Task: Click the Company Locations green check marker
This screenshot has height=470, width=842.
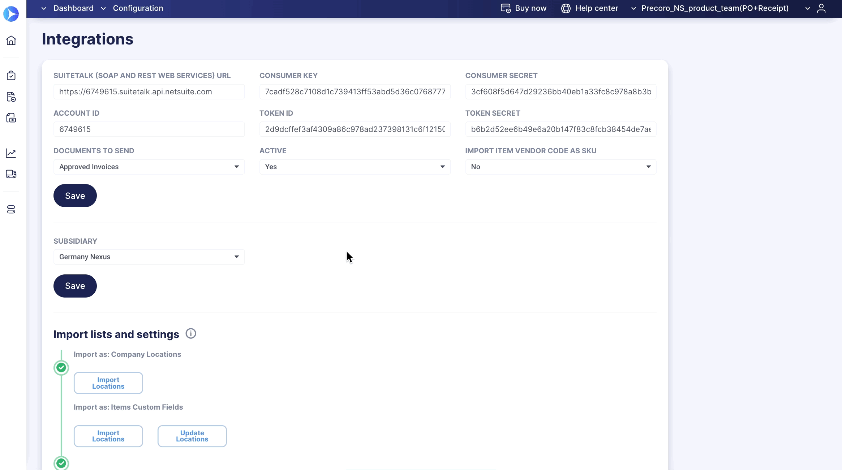Action: click(61, 368)
